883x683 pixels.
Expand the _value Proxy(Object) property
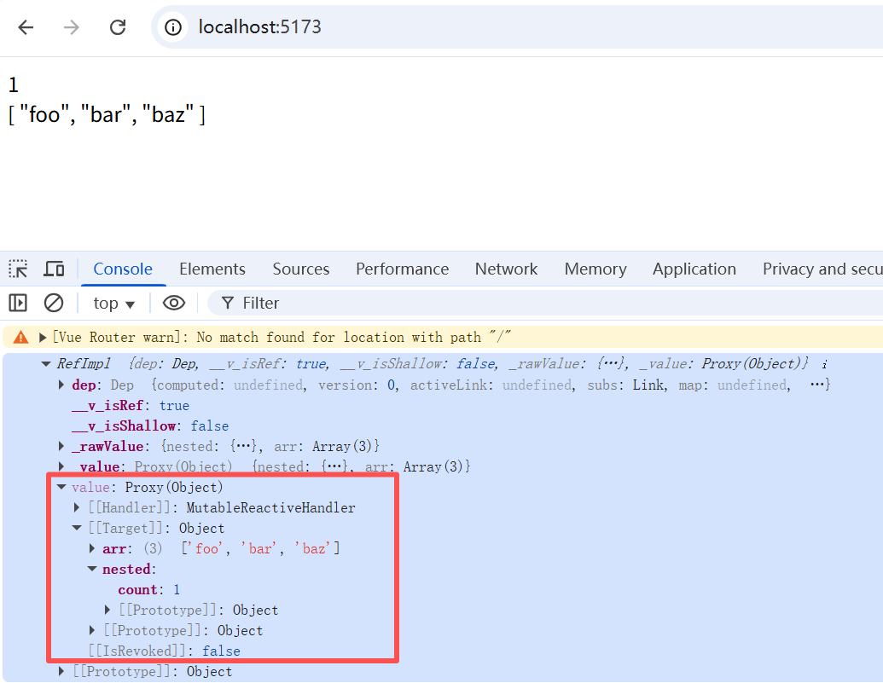pos(61,466)
